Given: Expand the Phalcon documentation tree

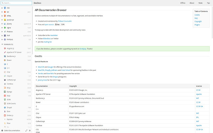Looking at the screenshot, I should click(2, 32).
